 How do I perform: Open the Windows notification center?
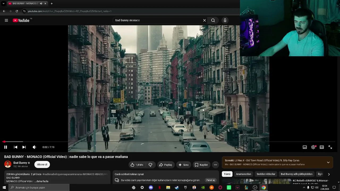[334, 188]
